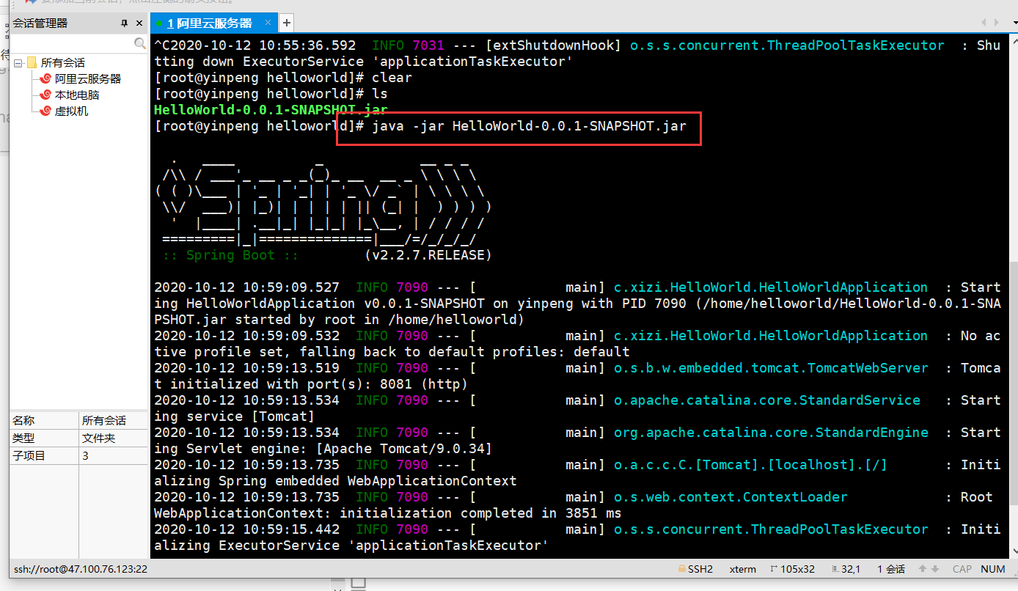Screen dimensions: 1018x591
Task: Click the status bar down arrow
Action: tap(935, 569)
